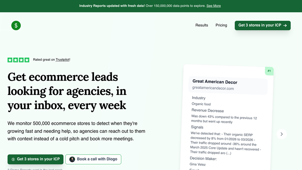Viewport: 302px width, 170px height.
Task: Click the green dollar-sign logo
Action: tap(16, 25)
